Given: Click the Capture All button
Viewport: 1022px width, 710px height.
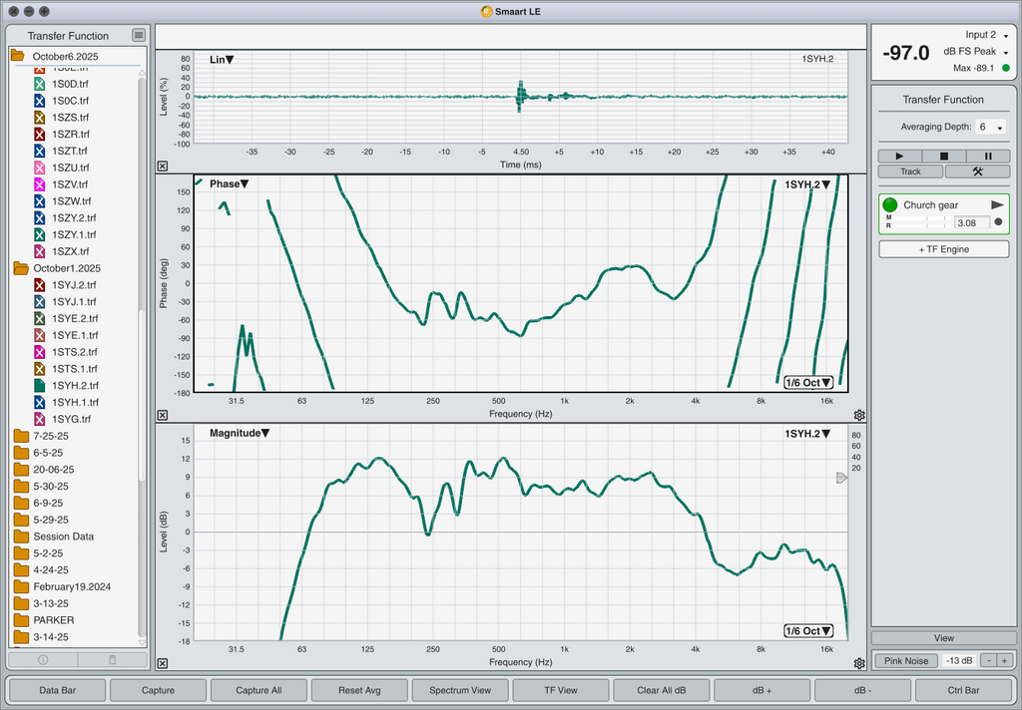Looking at the screenshot, I should (x=258, y=690).
